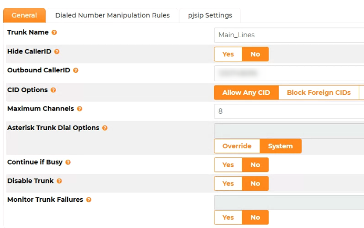The height and width of the screenshot is (228, 364).
Task: Set Disable Trunk to No
Action: pyautogui.click(x=255, y=183)
